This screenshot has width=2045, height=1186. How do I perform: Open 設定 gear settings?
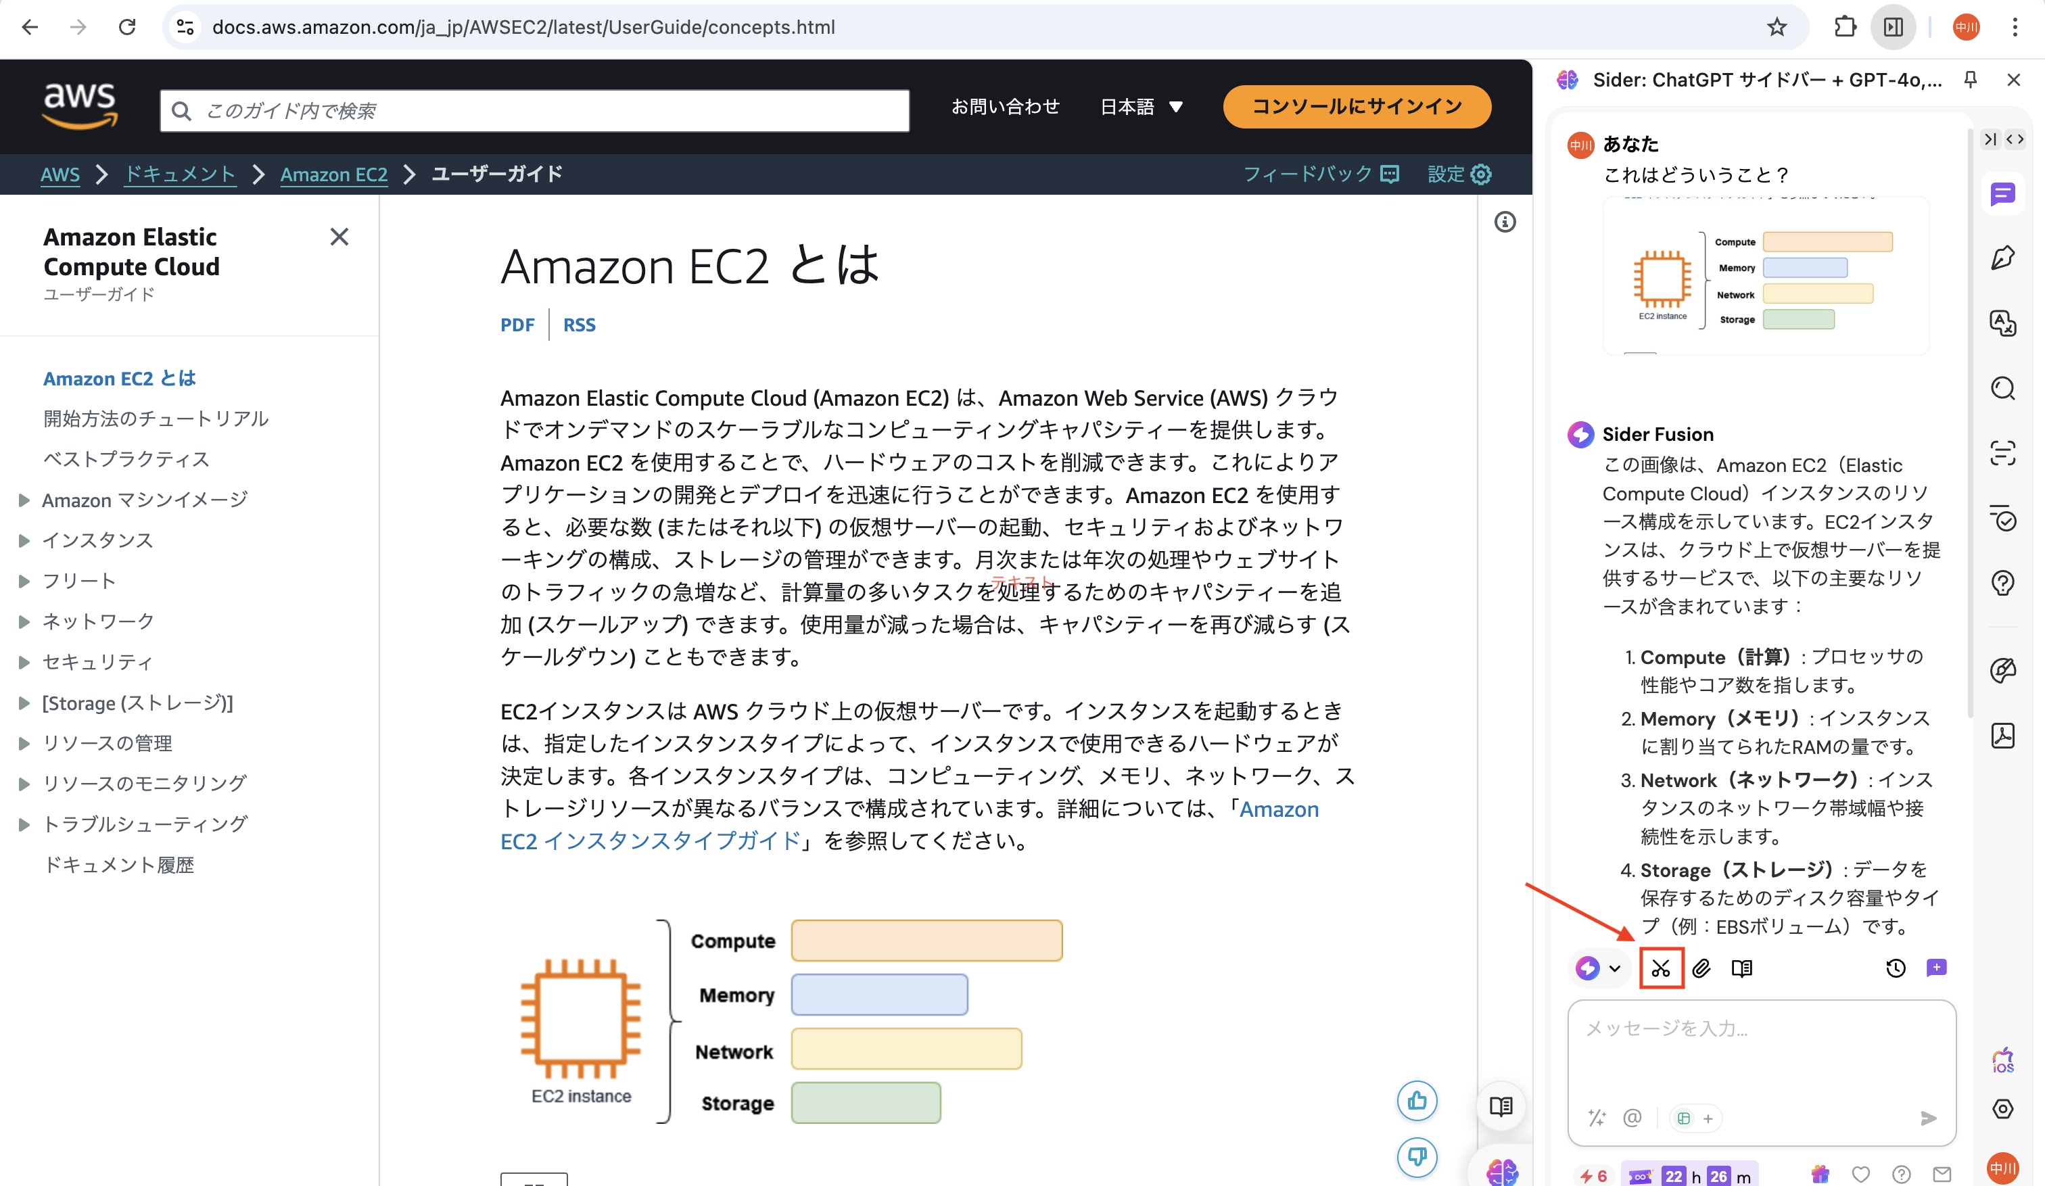coord(1459,174)
